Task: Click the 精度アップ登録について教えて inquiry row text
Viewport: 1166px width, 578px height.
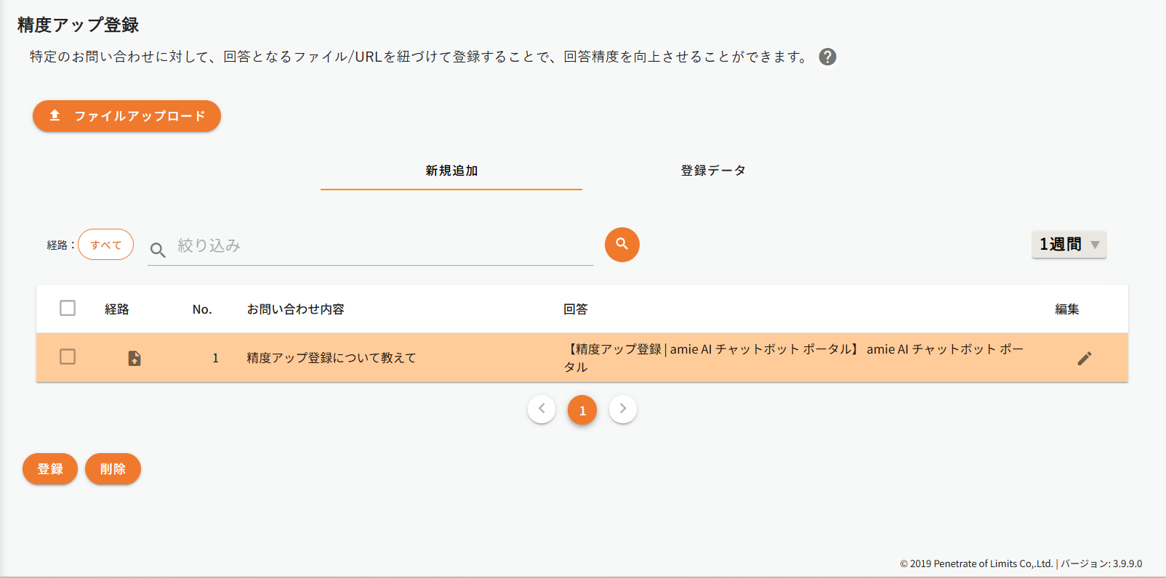Action: pyautogui.click(x=331, y=358)
